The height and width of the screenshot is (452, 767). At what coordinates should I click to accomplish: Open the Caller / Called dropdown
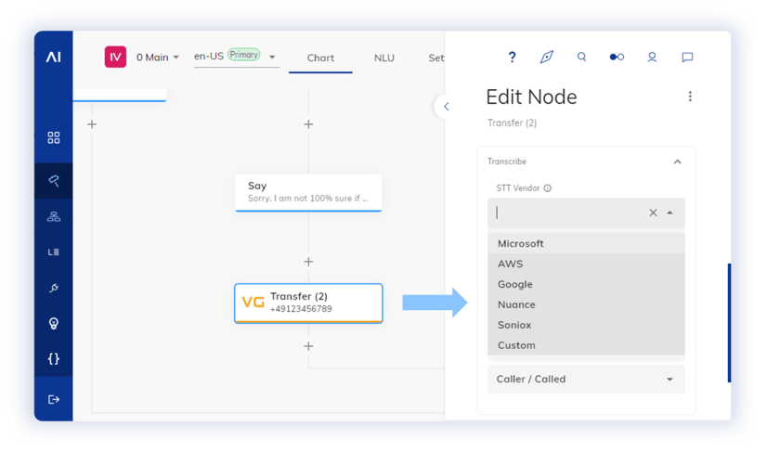click(x=586, y=379)
